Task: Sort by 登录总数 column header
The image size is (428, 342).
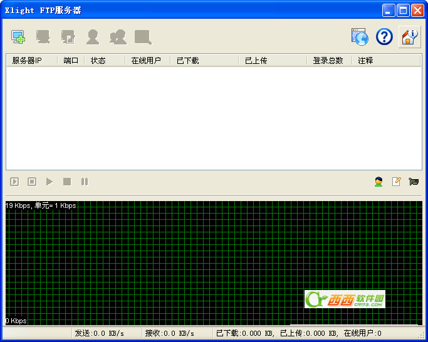Action: click(330, 61)
